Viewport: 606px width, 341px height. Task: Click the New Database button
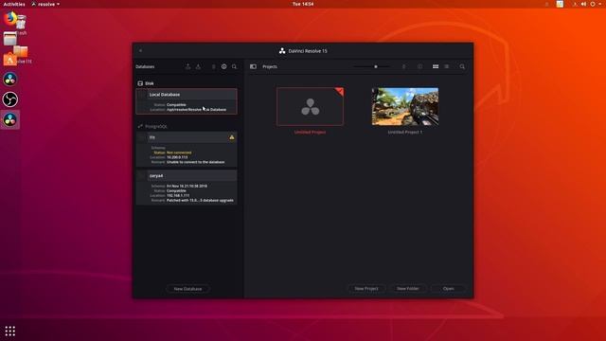(187, 289)
